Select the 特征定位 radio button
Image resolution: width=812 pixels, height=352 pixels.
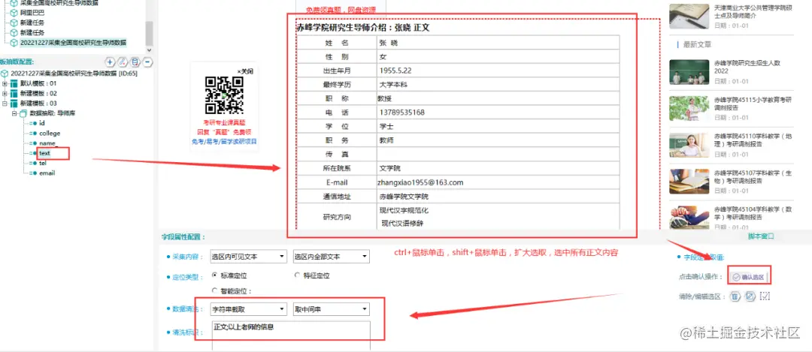coord(297,275)
